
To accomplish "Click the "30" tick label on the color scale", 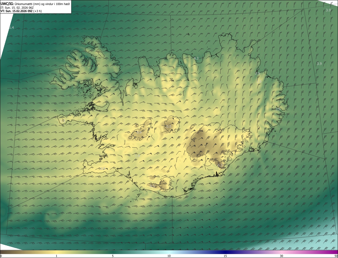I will point(281,256).
